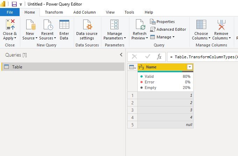Click the Valid 80% quality row

165,76
